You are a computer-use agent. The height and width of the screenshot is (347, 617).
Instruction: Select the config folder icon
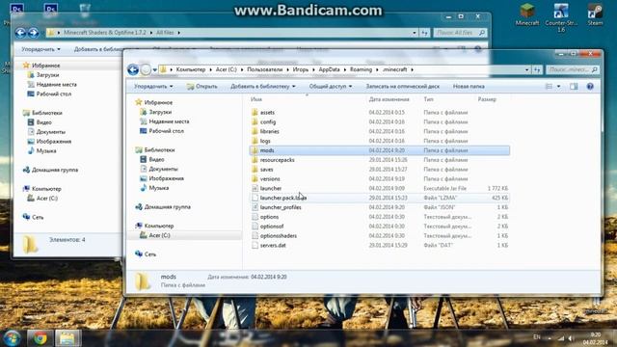tap(255, 122)
